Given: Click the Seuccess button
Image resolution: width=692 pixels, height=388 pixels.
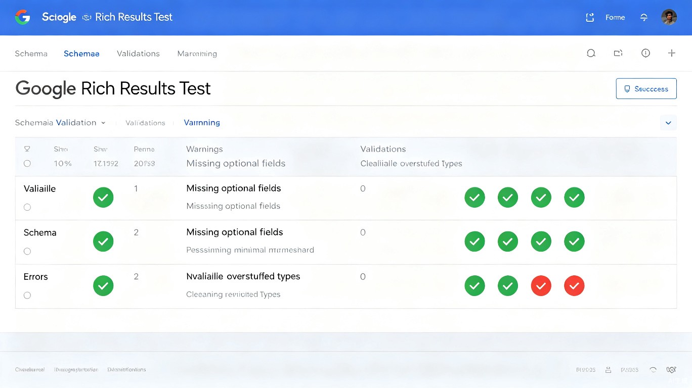Looking at the screenshot, I should (646, 89).
